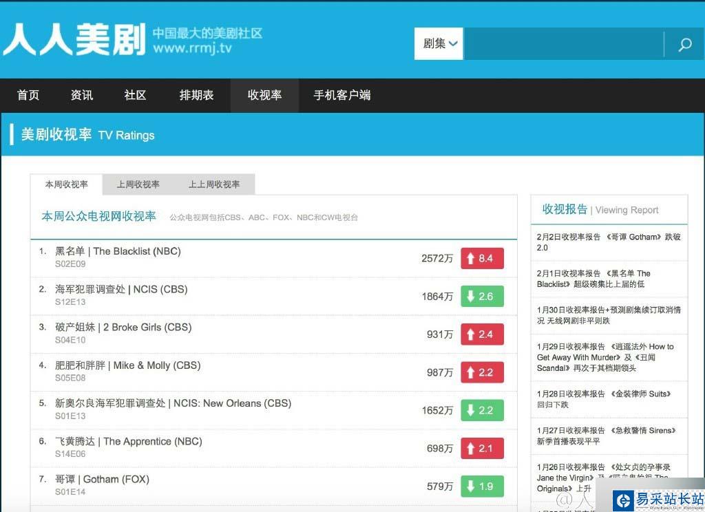This screenshot has width=705, height=512.
Task: Click the 美剧收视率 TV Ratings title
Action: [87, 134]
